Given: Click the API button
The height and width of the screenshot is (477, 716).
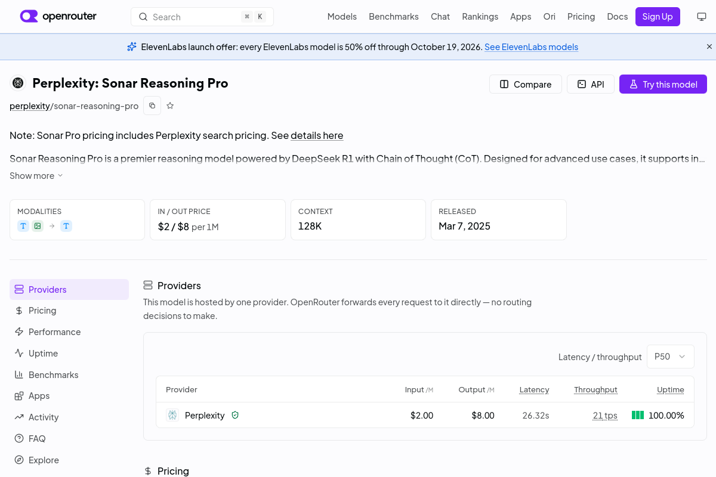Looking at the screenshot, I should pyautogui.click(x=591, y=84).
